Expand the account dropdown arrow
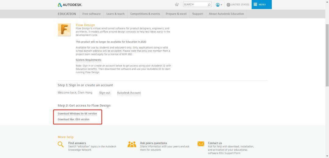The image size is (329, 158). tap(221, 5)
